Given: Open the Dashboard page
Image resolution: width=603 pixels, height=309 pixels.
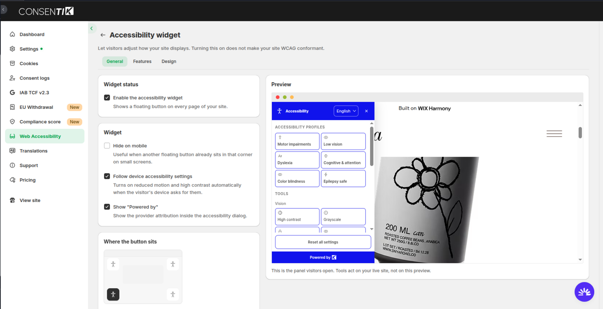Looking at the screenshot, I should point(44,34).
